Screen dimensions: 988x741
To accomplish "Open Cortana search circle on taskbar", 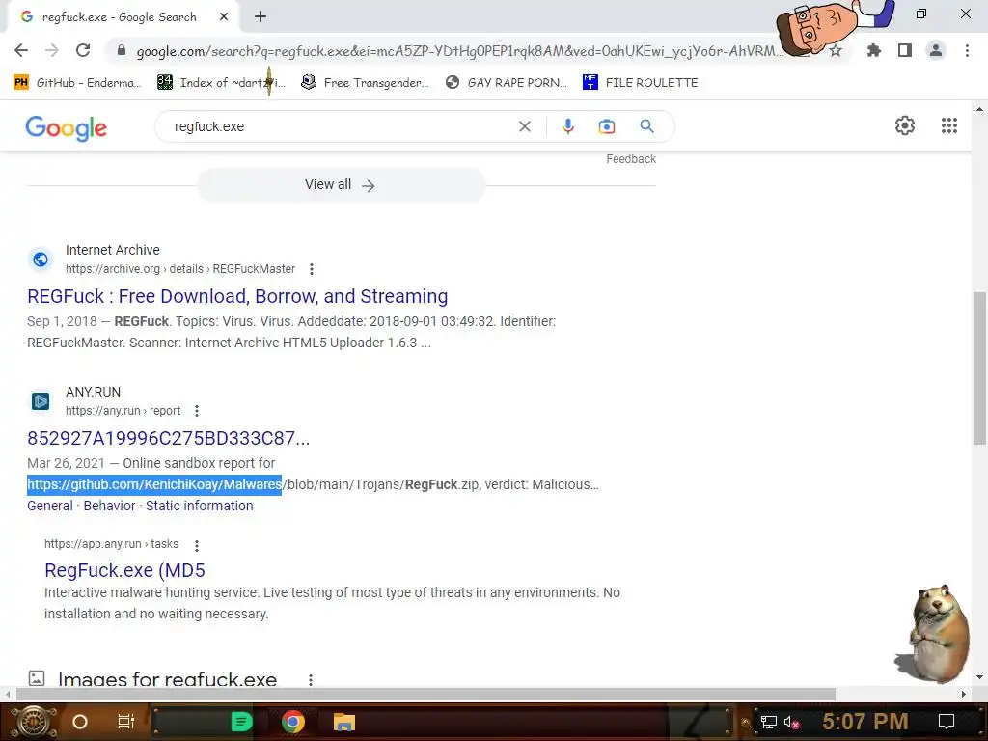I will coord(80,722).
